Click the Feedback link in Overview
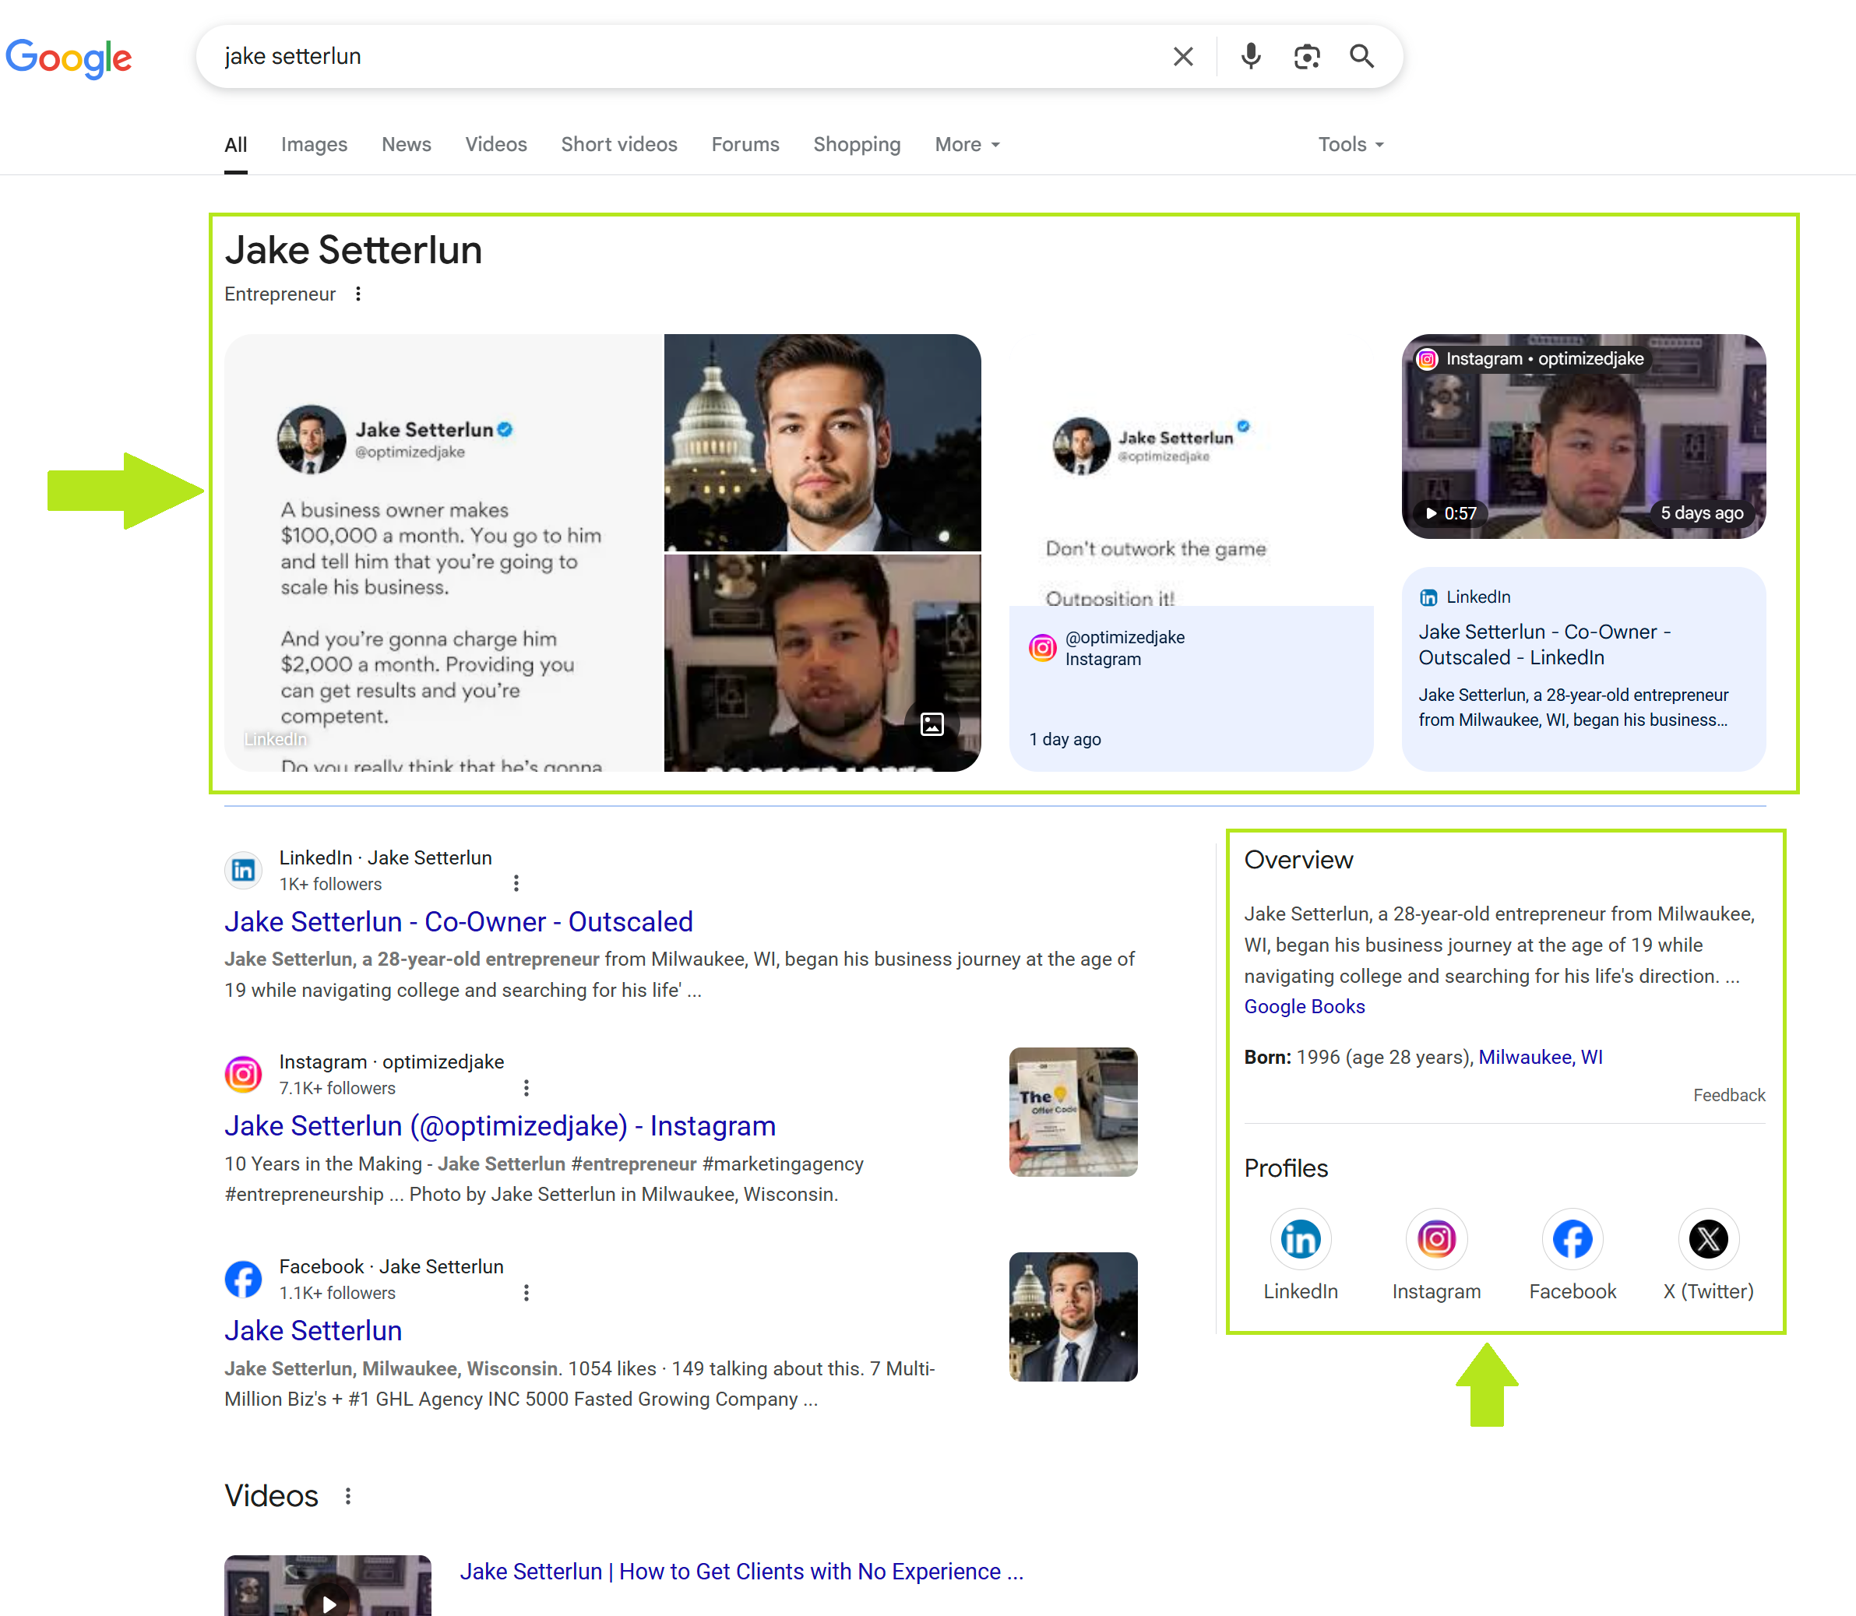This screenshot has height=1616, width=1856. 1728,1095
